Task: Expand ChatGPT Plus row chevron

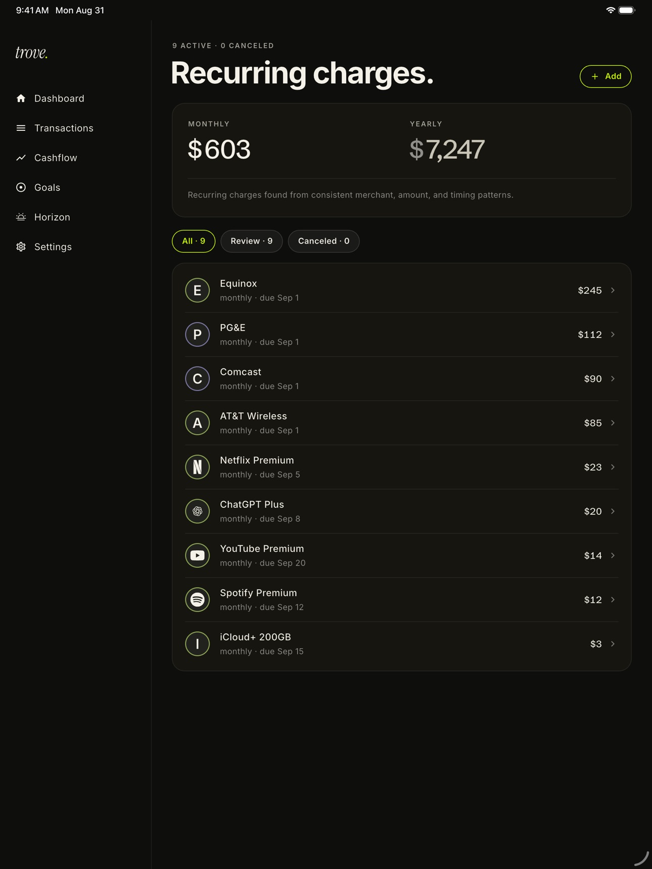Action: [613, 511]
